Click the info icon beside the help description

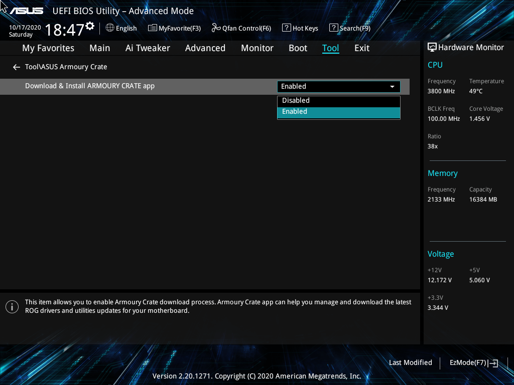click(x=12, y=307)
